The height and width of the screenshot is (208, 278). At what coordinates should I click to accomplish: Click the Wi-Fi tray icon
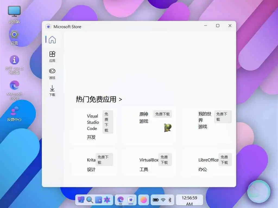(x=163, y=200)
